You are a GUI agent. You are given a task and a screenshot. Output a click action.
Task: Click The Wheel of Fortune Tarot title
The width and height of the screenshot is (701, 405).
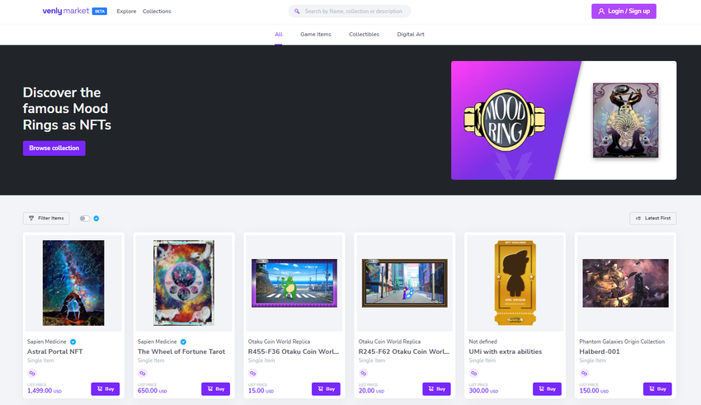tap(181, 352)
